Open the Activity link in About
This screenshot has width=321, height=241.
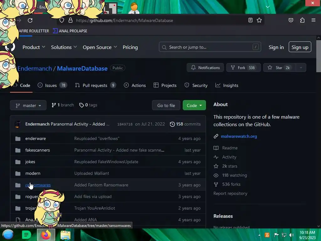(225, 157)
